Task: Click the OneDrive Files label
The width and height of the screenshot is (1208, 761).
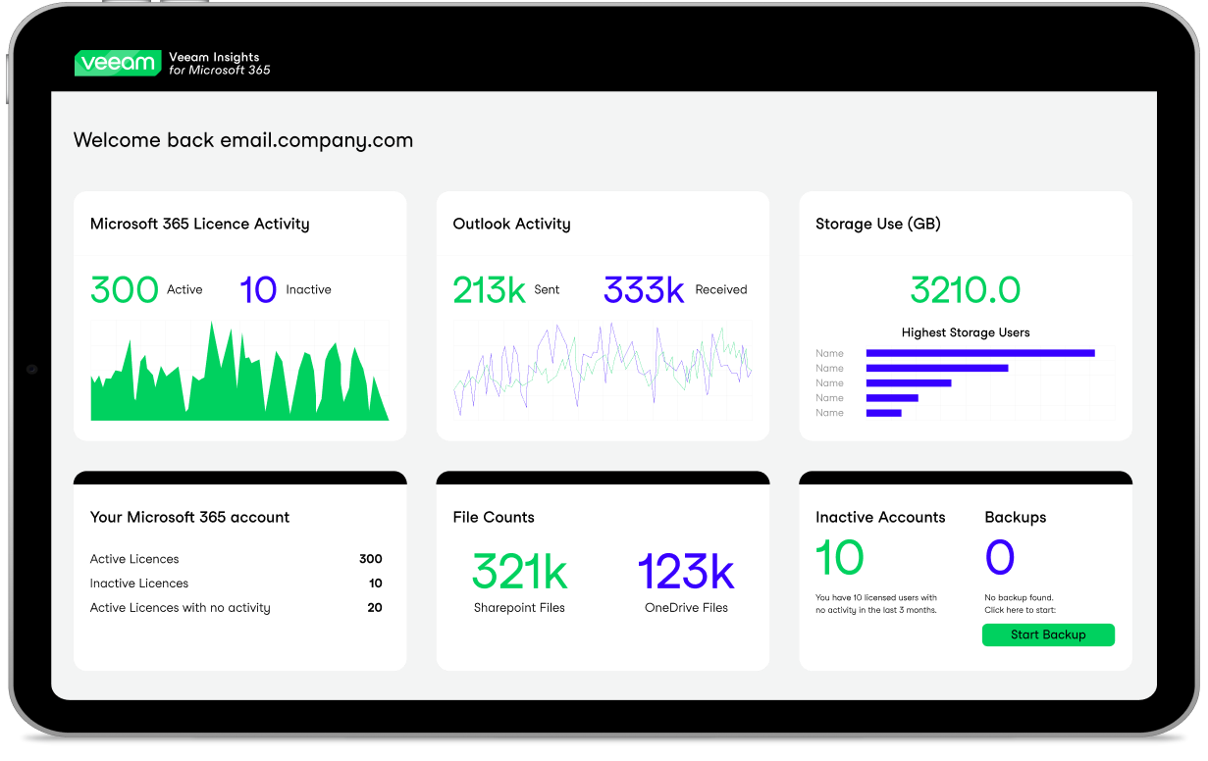Action: coord(687,608)
